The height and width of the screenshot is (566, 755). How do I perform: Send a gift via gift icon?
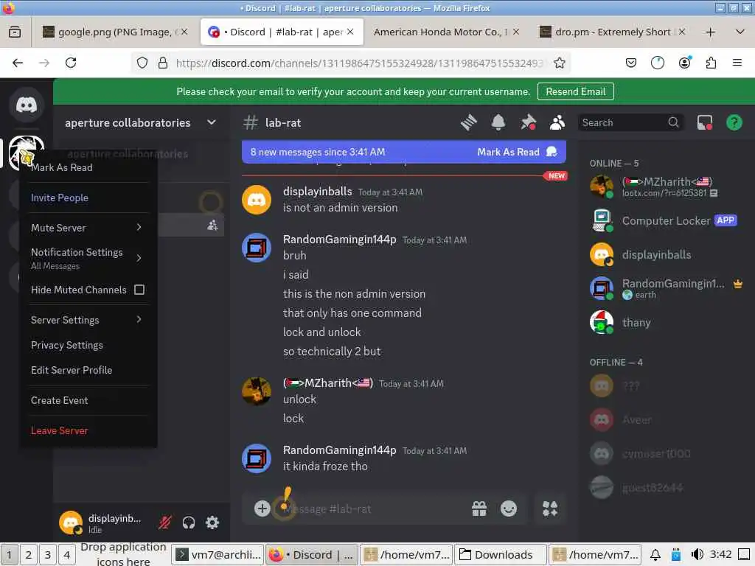point(479,509)
